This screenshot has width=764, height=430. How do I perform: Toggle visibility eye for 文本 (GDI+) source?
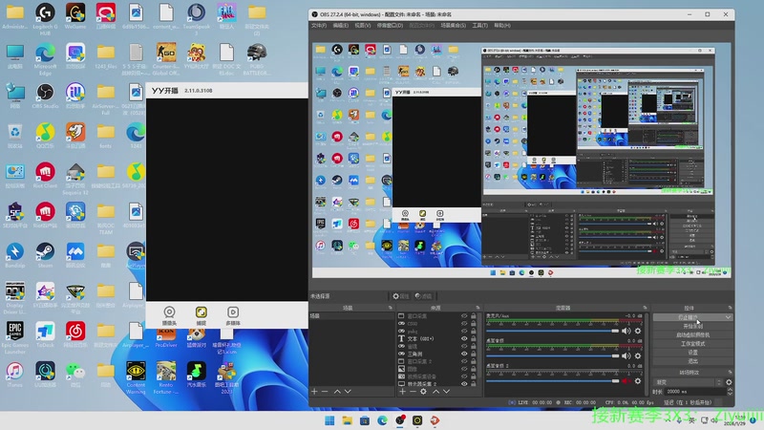coord(464,338)
